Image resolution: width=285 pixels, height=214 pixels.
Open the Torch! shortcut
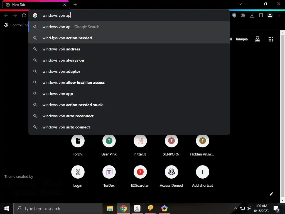(78, 145)
